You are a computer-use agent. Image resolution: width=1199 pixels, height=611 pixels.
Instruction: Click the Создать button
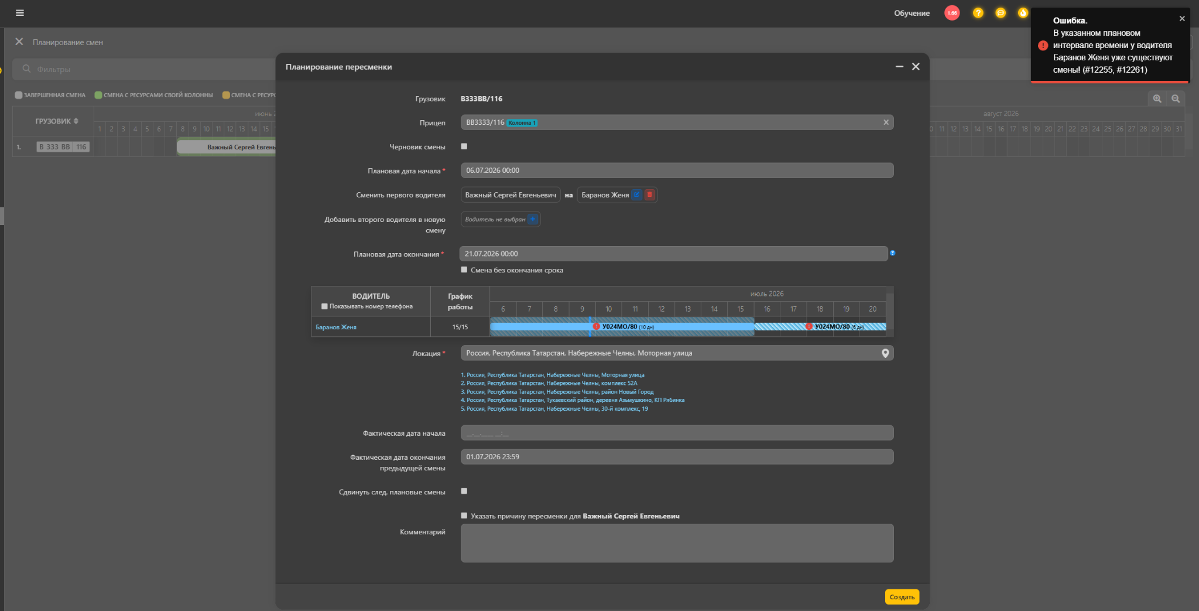902,597
